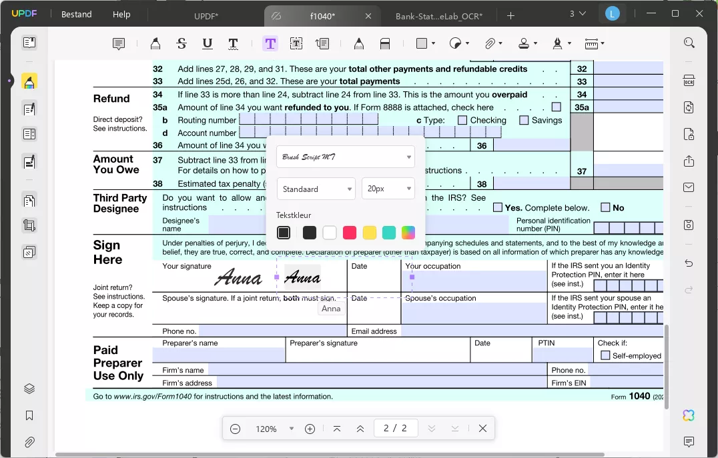This screenshot has height=458, width=718.
Task: Open the Bestand menu
Action: [x=77, y=14]
